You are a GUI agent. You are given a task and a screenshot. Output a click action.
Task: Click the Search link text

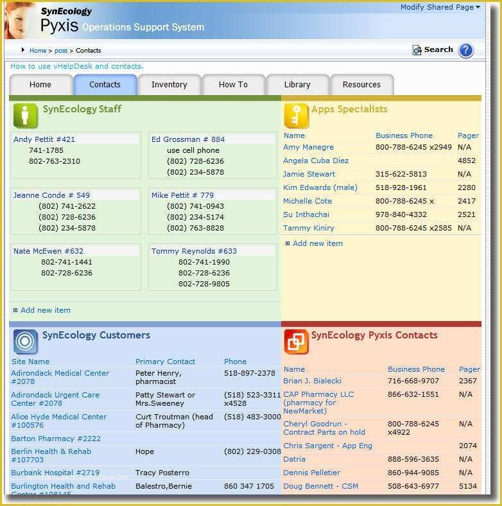click(438, 49)
